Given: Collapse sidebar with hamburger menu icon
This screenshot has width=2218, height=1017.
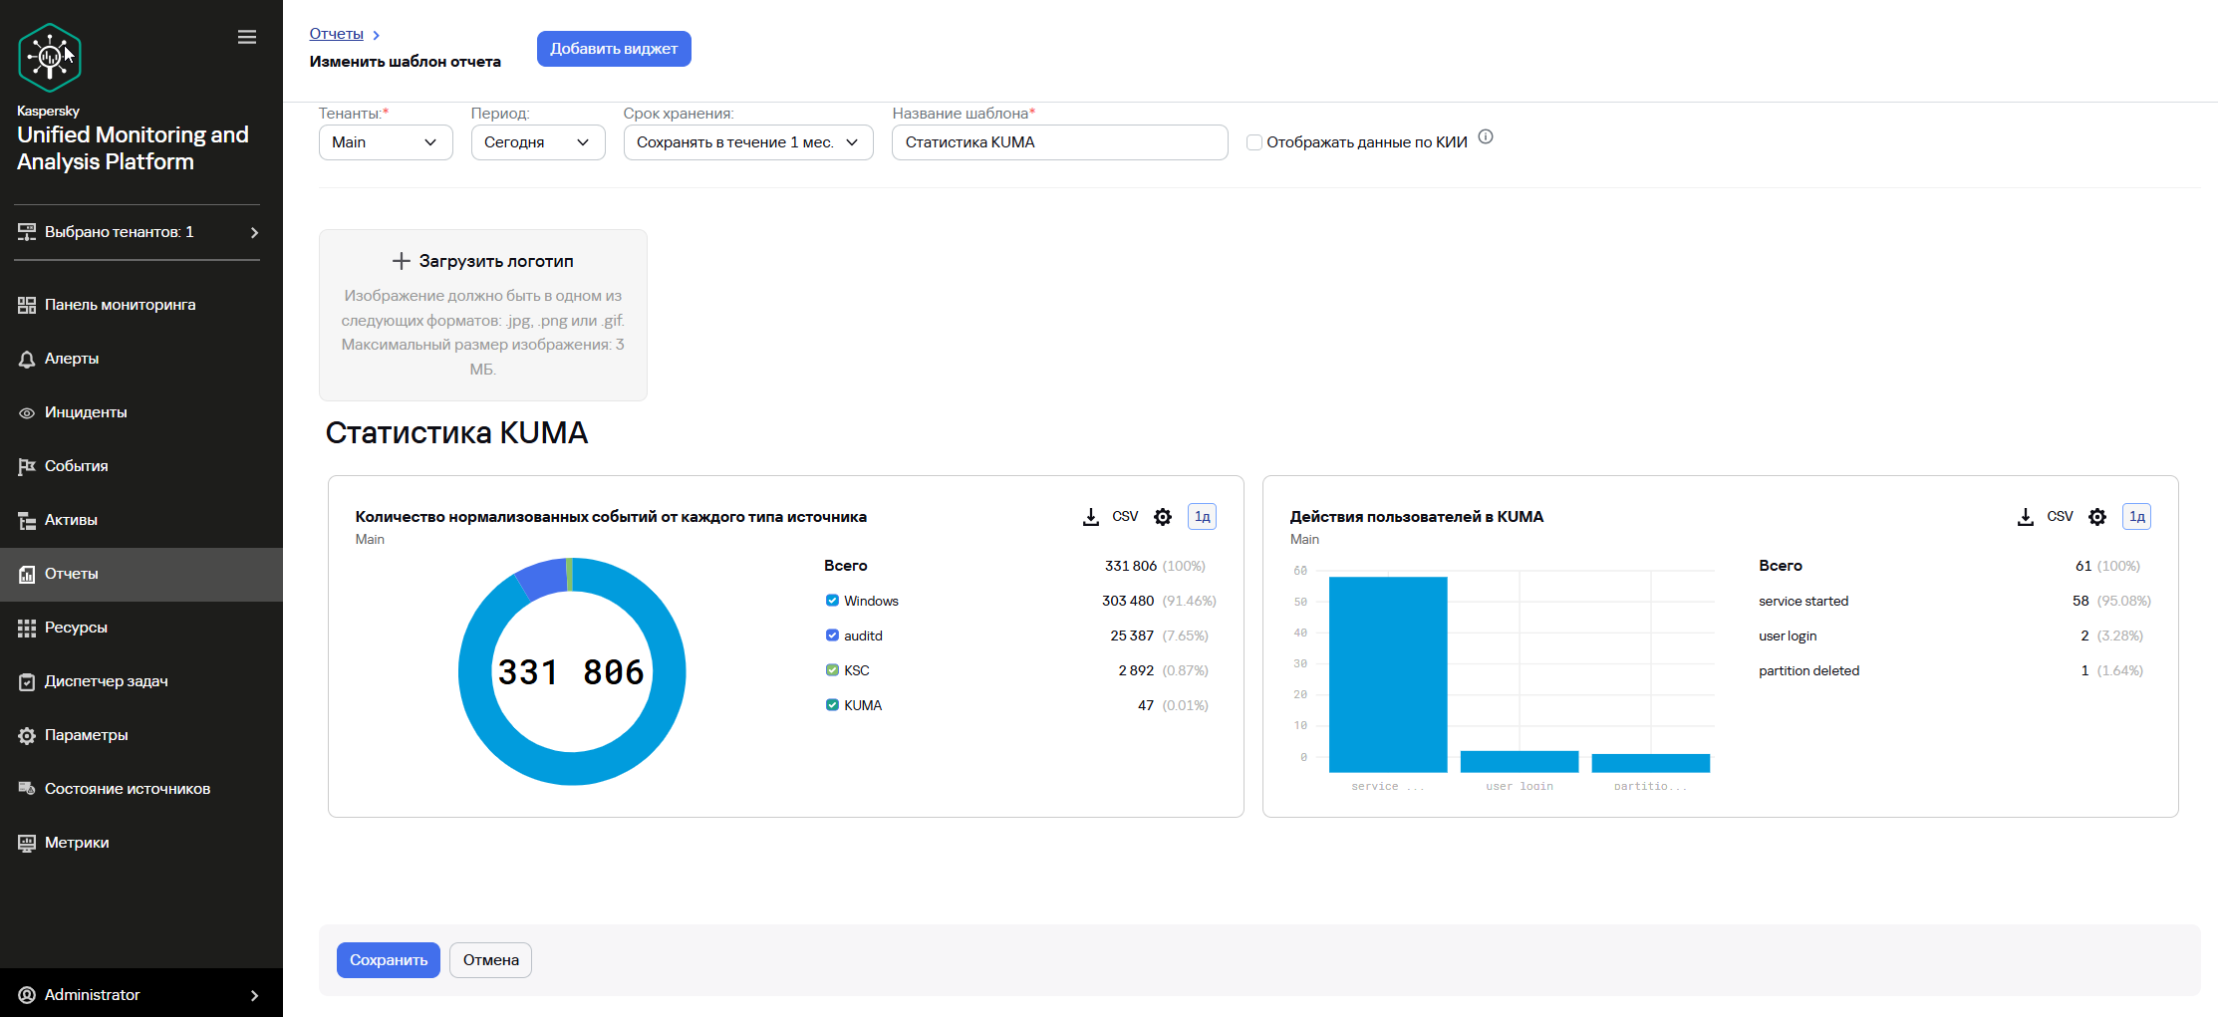Looking at the screenshot, I should coord(247,37).
